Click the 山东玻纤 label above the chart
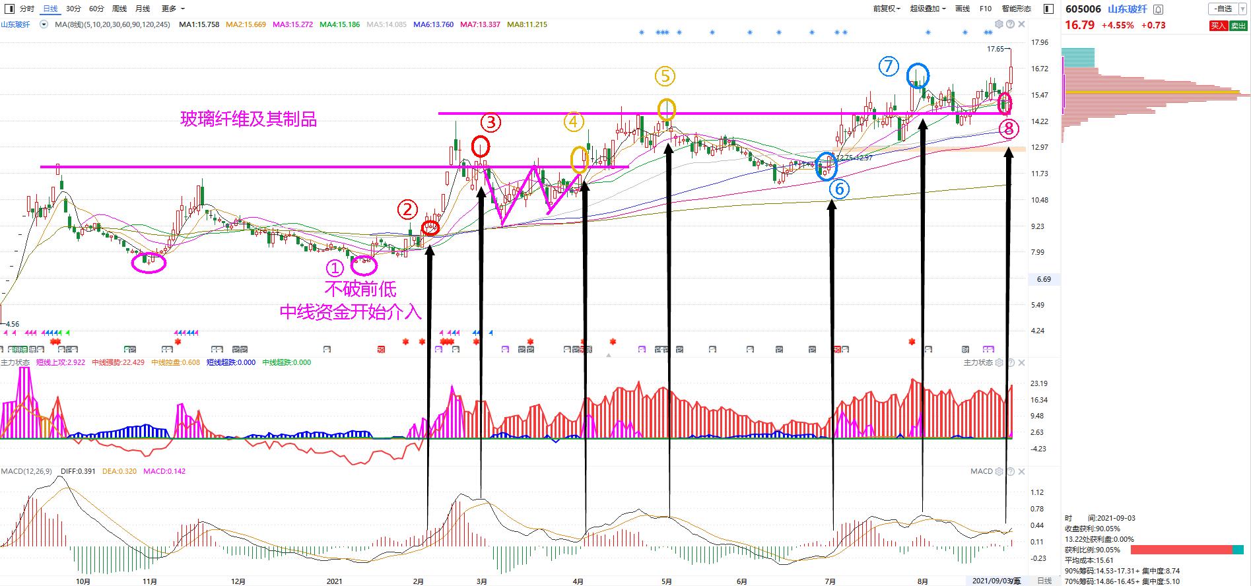Viewport: 1251px width, 586px height. [15, 24]
